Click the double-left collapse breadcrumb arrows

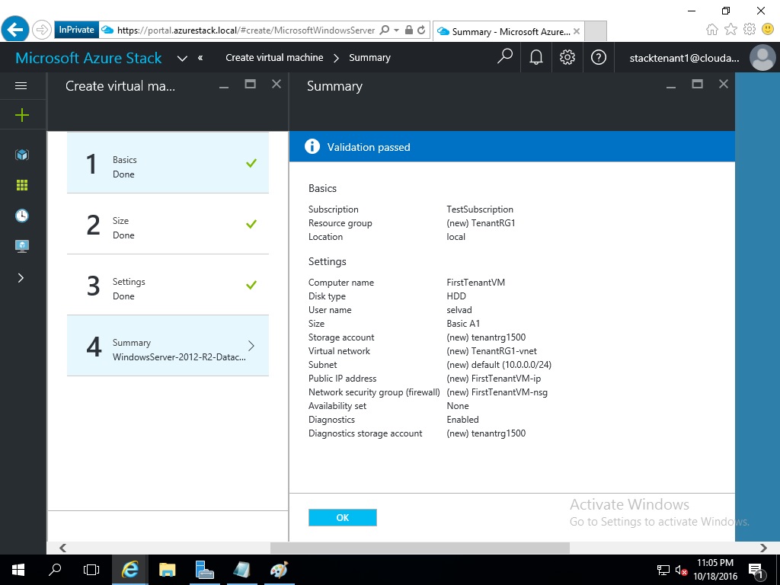[200, 58]
